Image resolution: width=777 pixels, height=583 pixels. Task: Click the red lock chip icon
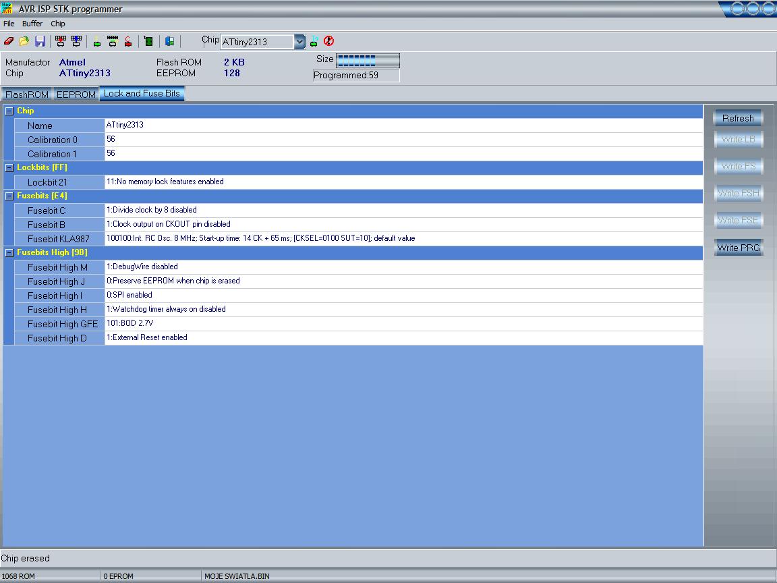128,41
